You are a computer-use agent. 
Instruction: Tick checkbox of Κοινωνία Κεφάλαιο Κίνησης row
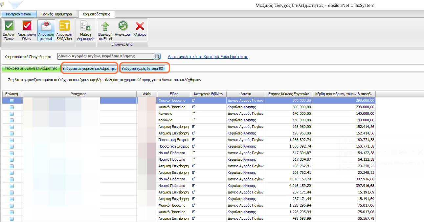[12, 120]
